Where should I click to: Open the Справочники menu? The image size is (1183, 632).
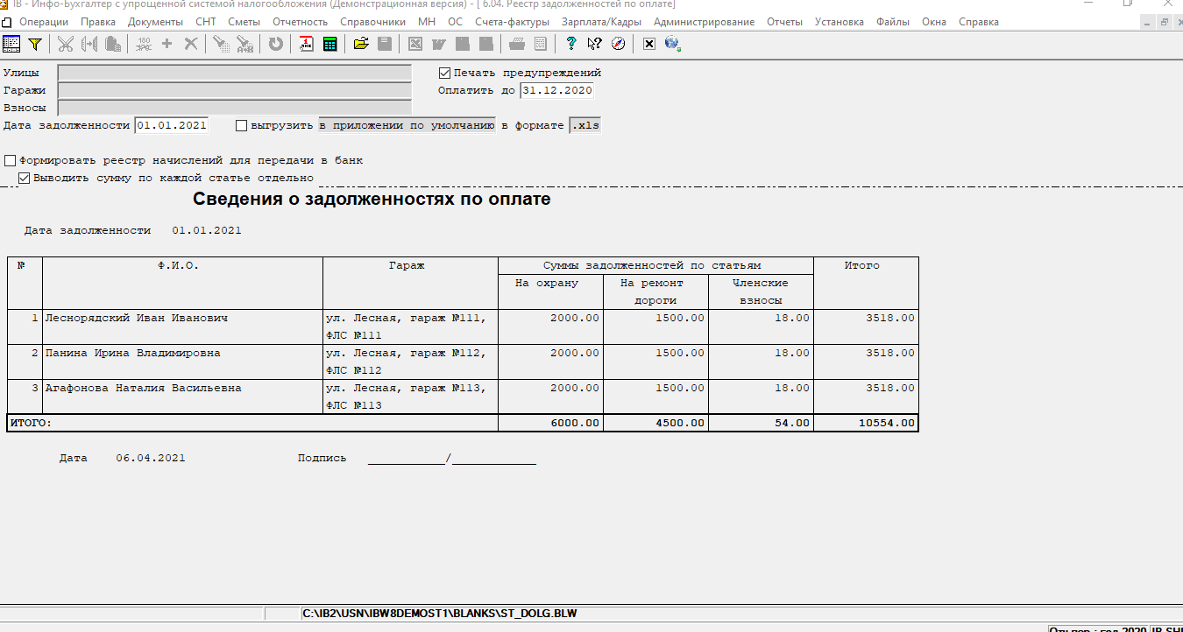pyautogui.click(x=372, y=21)
